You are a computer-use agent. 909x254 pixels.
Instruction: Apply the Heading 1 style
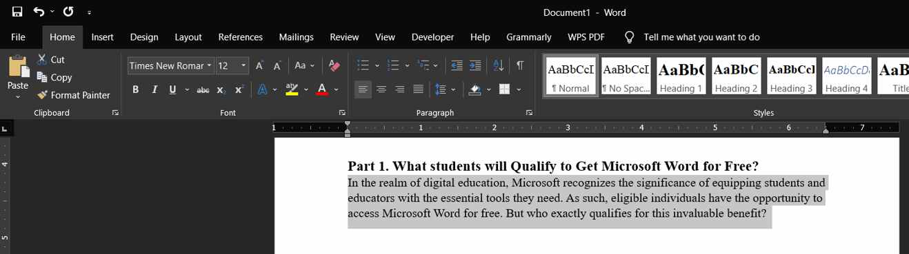681,76
